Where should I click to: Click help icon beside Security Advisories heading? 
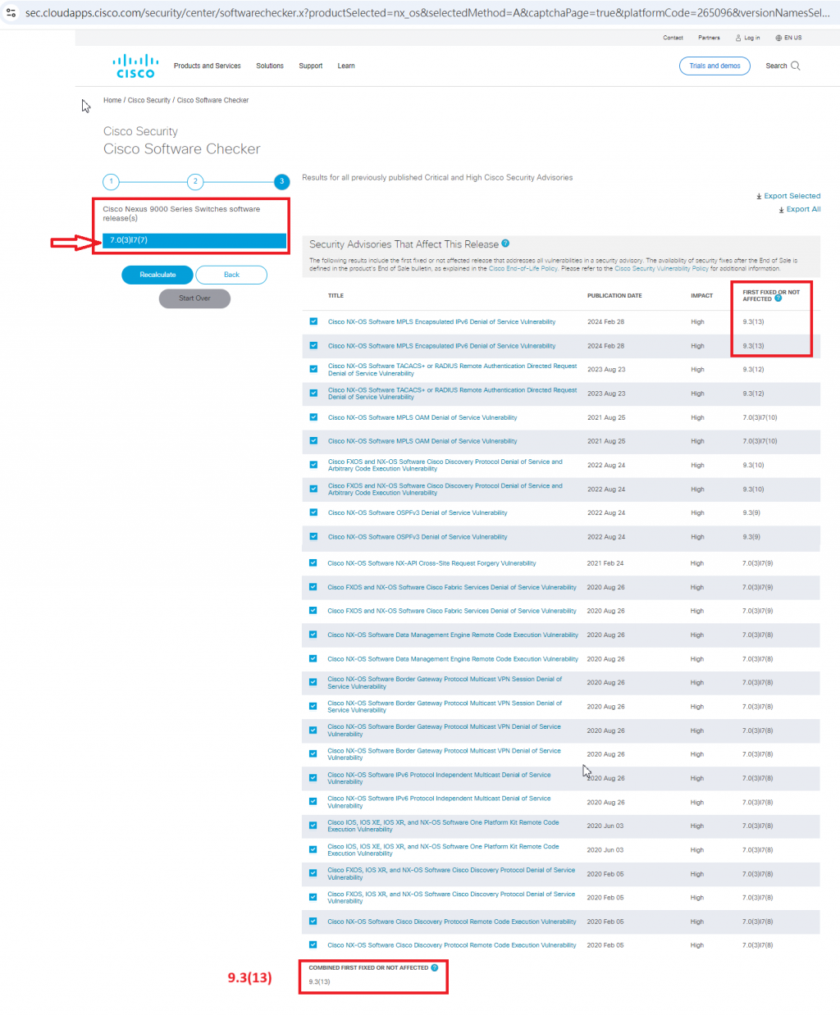[x=505, y=244]
